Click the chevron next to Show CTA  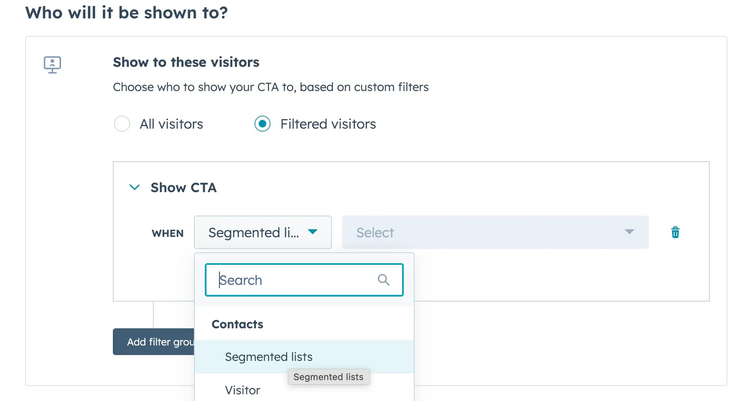point(134,187)
